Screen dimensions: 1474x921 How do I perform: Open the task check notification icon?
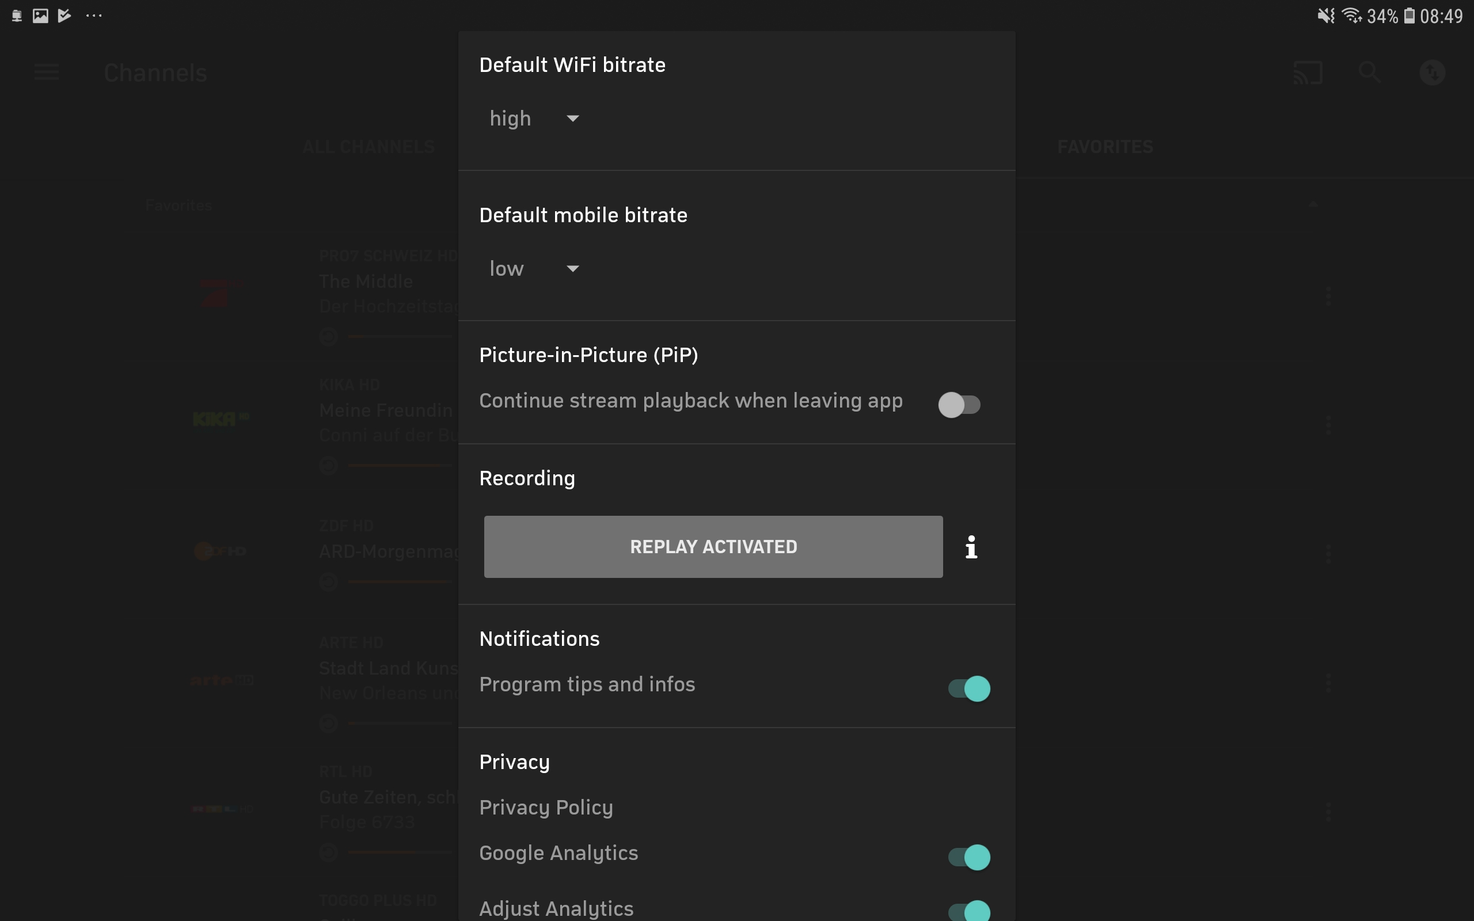[x=64, y=16]
